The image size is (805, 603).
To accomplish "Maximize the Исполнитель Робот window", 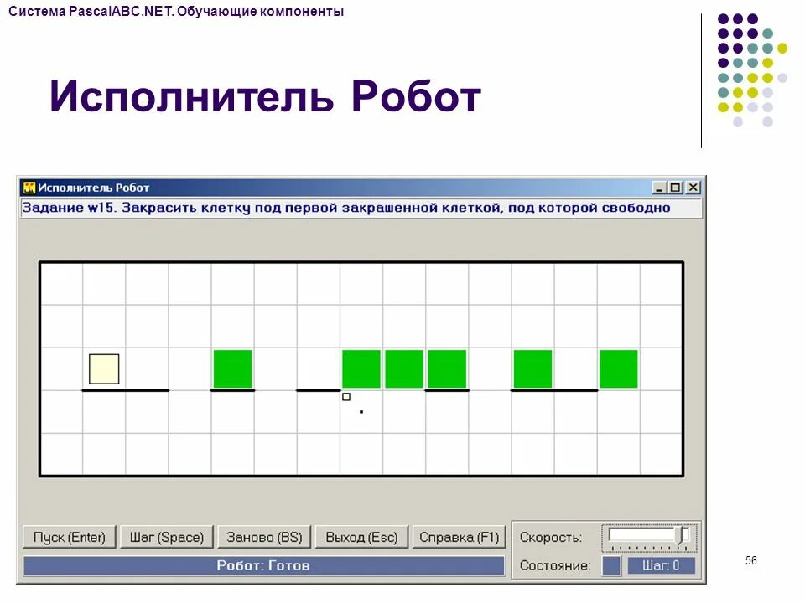I will [676, 188].
